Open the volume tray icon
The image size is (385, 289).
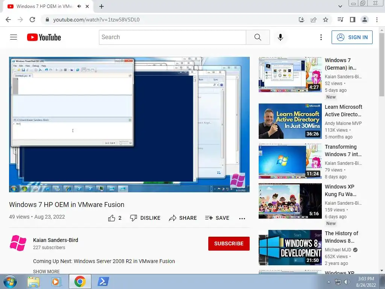pos(347,282)
